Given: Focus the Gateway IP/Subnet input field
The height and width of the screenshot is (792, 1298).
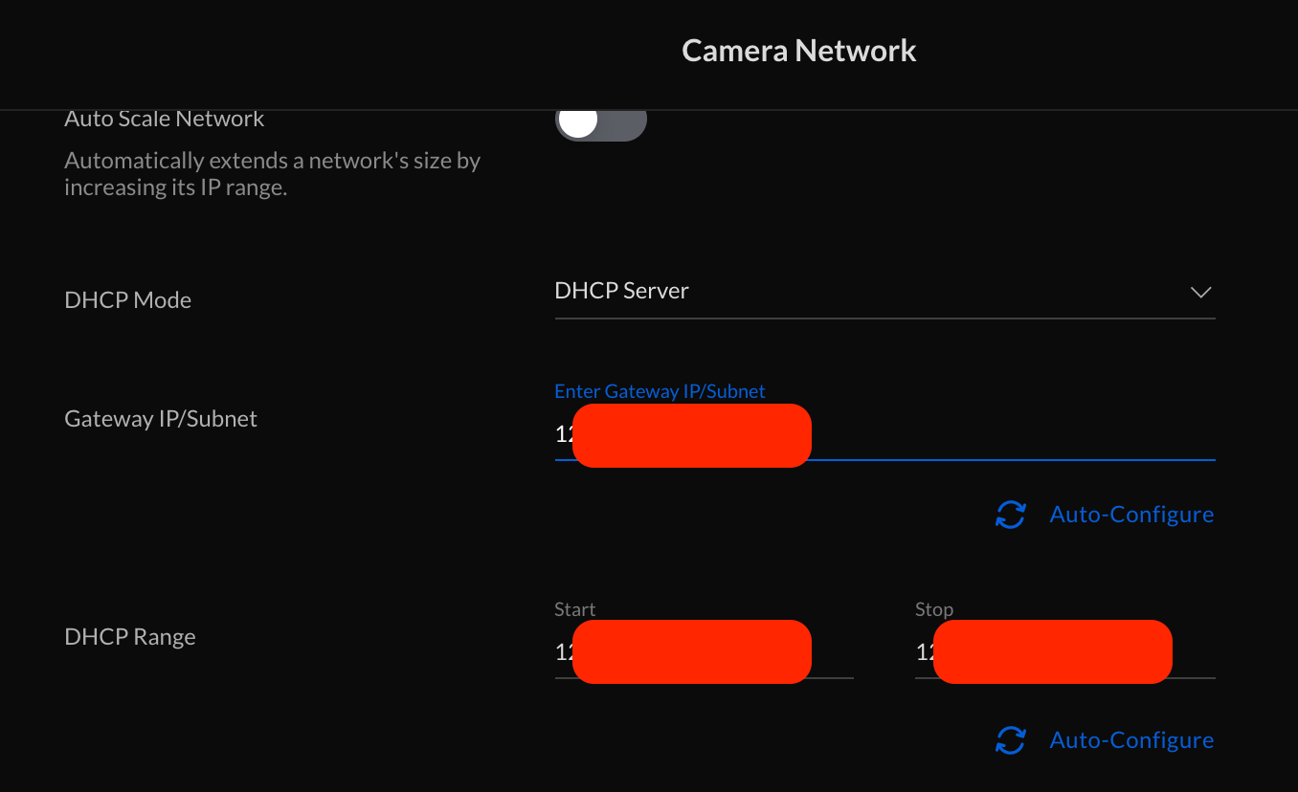Looking at the screenshot, I should click(x=1005, y=435).
